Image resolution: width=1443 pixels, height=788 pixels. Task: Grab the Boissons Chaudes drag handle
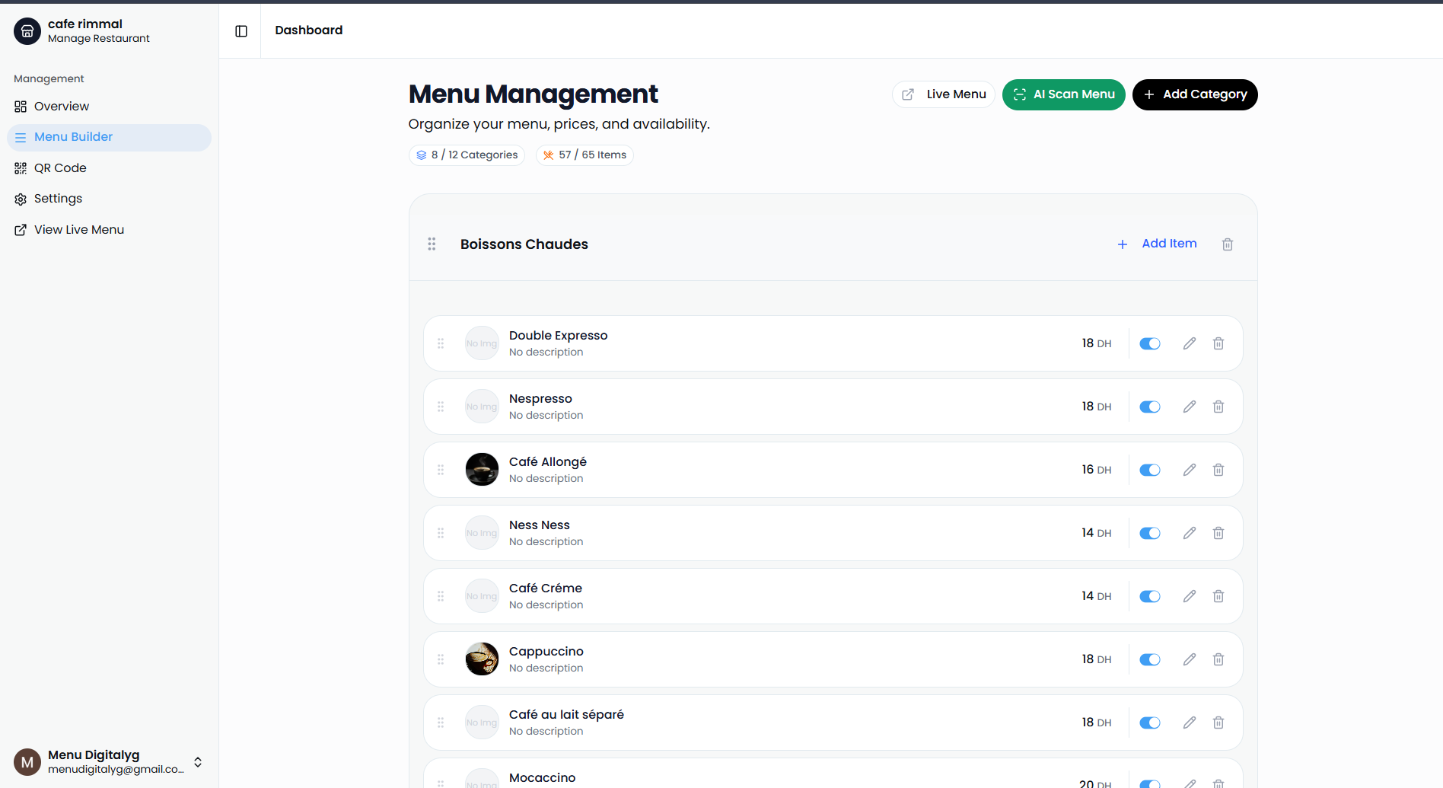pos(432,244)
